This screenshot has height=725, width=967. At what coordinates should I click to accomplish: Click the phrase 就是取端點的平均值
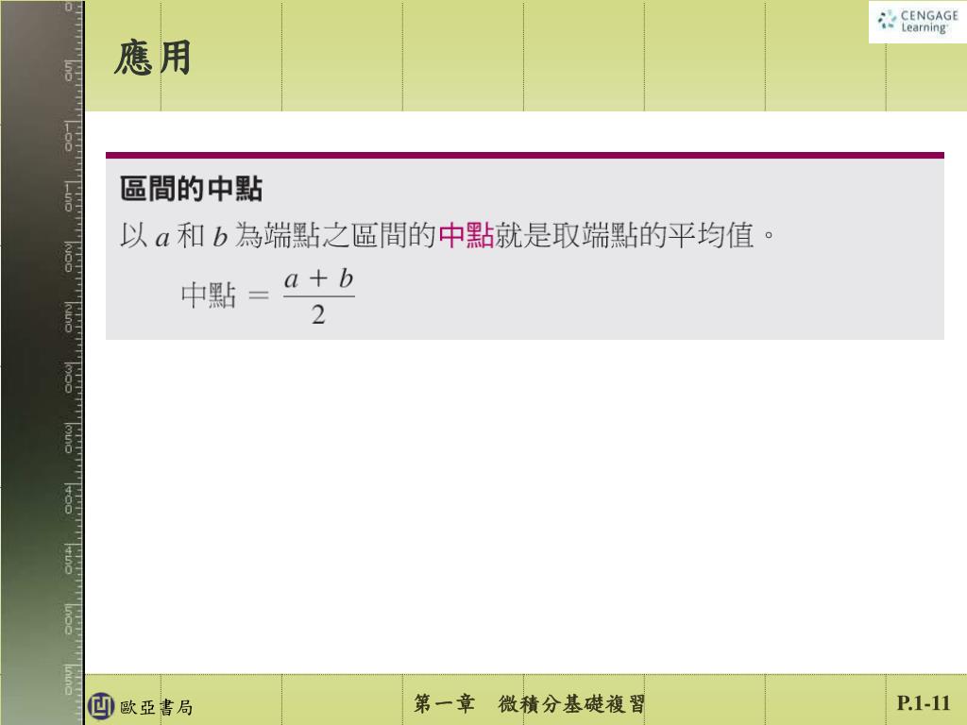625,235
